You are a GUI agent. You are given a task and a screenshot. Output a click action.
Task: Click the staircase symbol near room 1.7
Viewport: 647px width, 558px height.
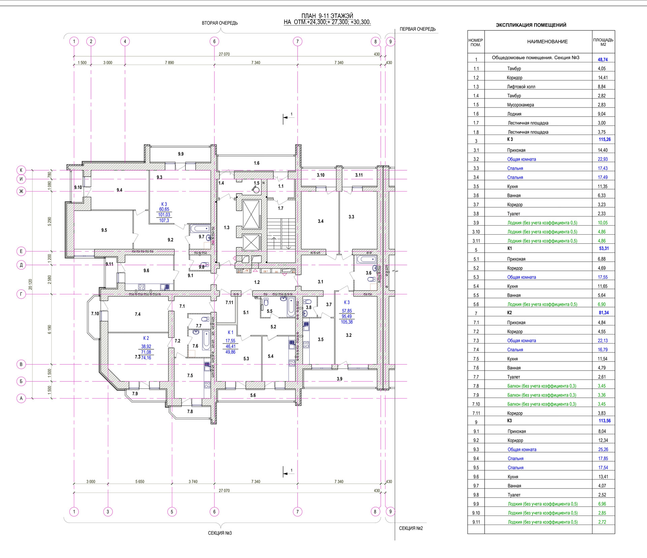pos(281,234)
